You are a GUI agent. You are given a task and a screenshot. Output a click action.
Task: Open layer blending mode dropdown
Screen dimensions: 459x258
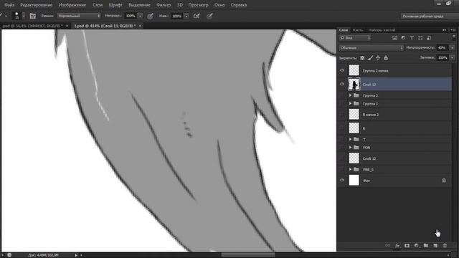click(x=372, y=48)
